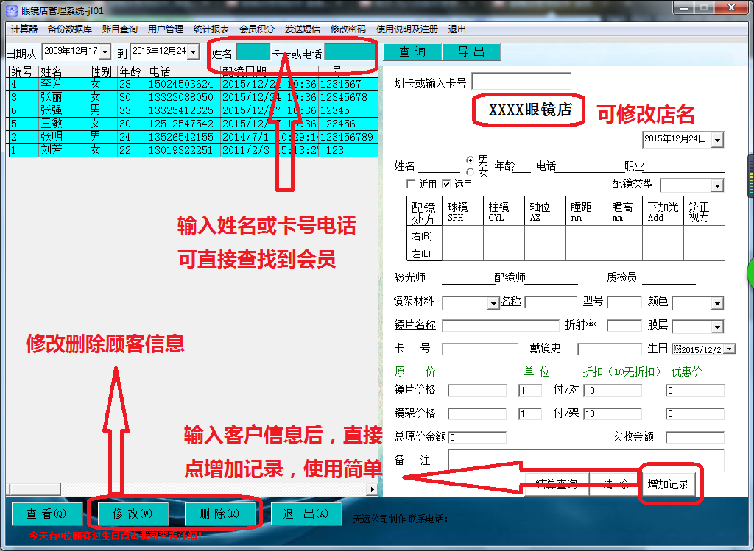Expand the 配镜类型 dropdown
Image resolution: width=754 pixels, height=551 pixels.
717,185
